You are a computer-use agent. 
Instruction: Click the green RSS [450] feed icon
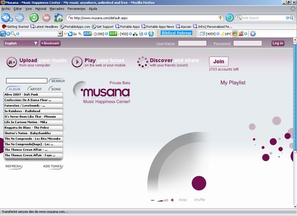pyautogui.click(x=113, y=34)
